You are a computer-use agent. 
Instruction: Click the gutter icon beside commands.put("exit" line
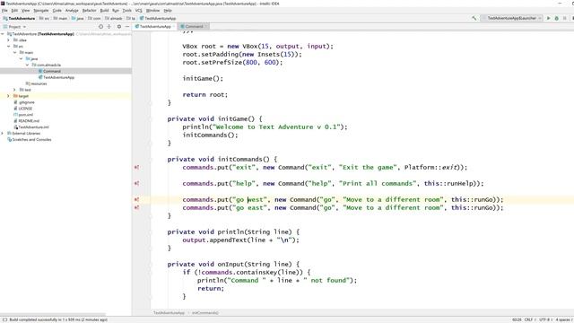[136, 168]
